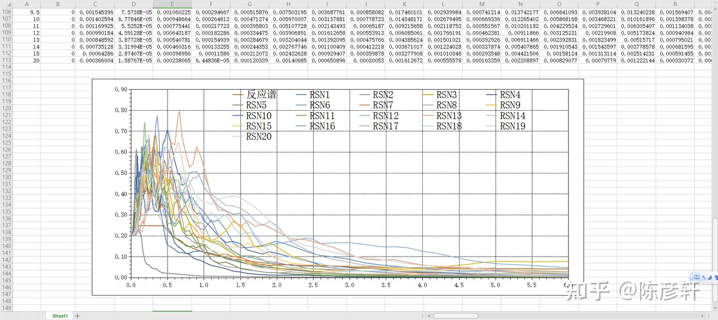Select the column A header

[26, 4]
